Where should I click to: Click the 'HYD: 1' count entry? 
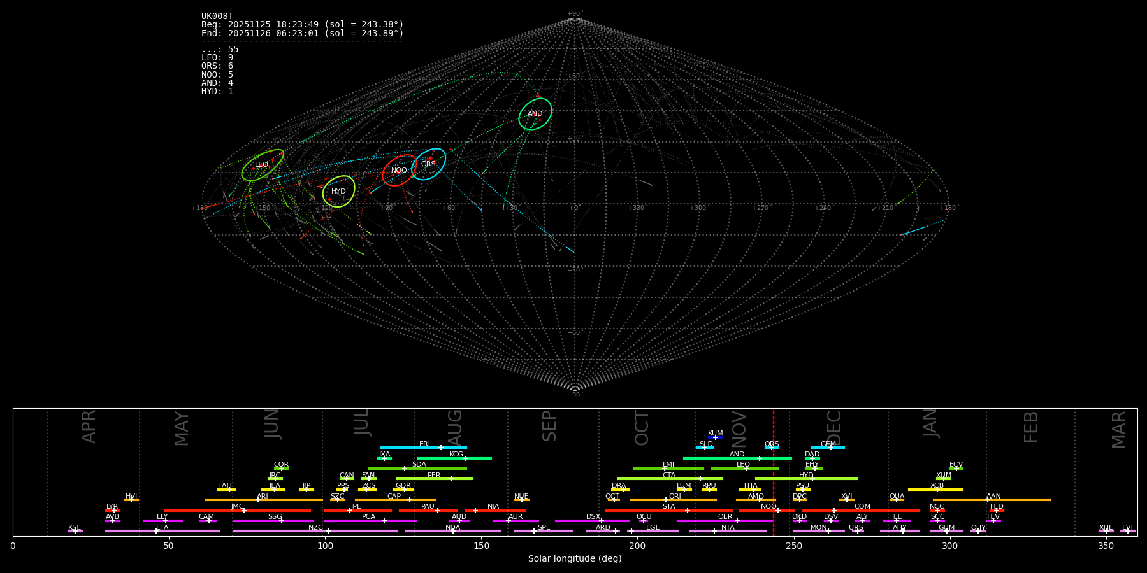click(x=217, y=92)
